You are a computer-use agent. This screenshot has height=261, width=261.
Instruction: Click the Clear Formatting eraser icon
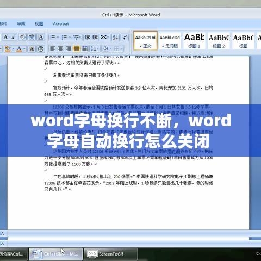(22, 38)
